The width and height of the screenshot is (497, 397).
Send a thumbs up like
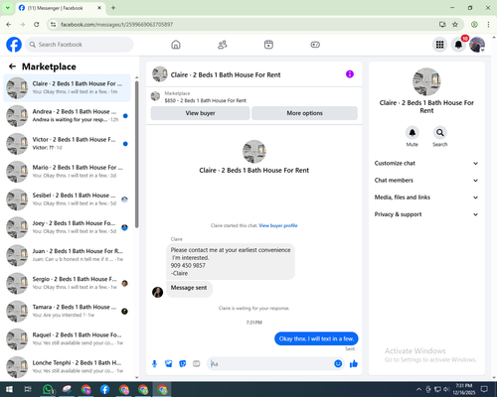(354, 364)
